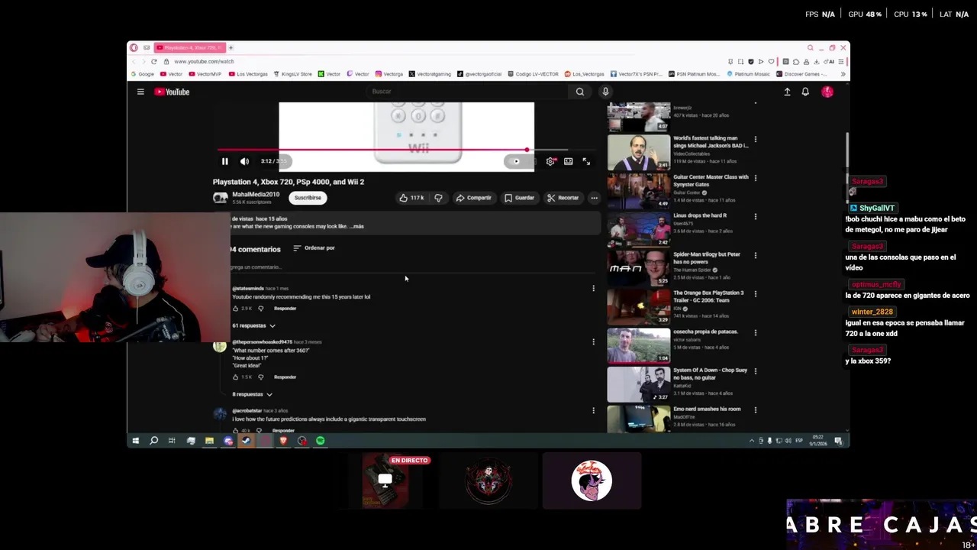Reply to the @statesminds comment
Image resolution: width=977 pixels, height=550 pixels.
tap(285, 309)
